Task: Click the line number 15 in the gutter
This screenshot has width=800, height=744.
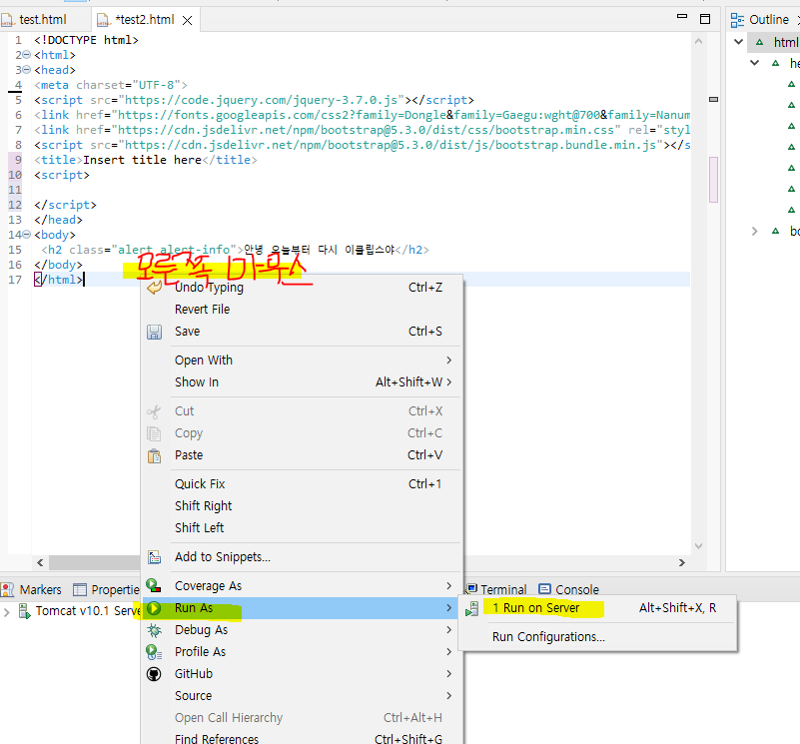Action: click(x=15, y=250)
